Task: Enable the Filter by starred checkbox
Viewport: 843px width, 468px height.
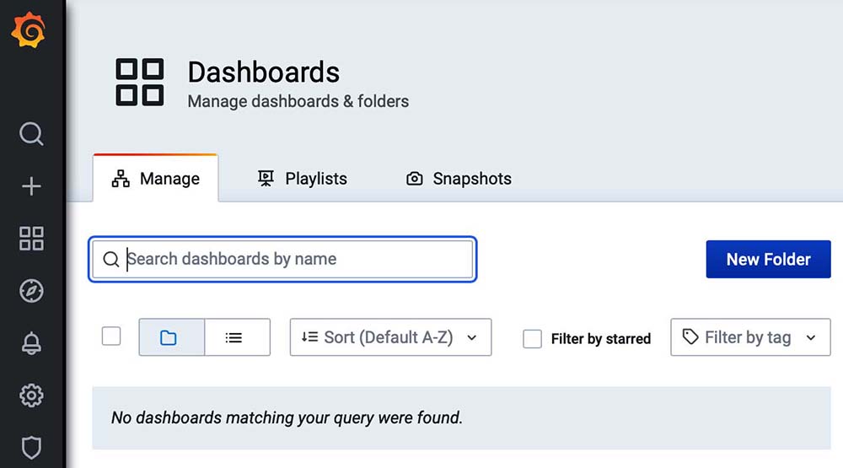Action: pyautogui.click(x=532, y=339)
